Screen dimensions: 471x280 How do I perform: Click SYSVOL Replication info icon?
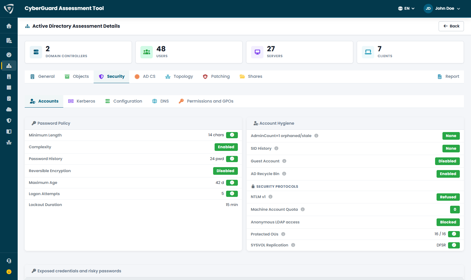[293, 245]
